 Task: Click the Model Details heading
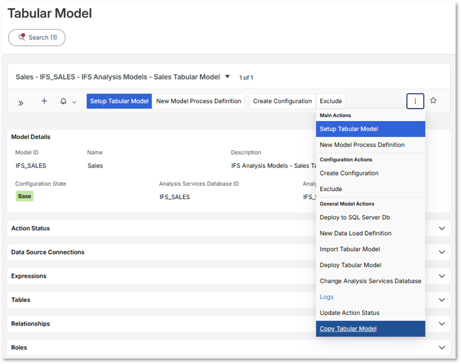pos(31,137)
